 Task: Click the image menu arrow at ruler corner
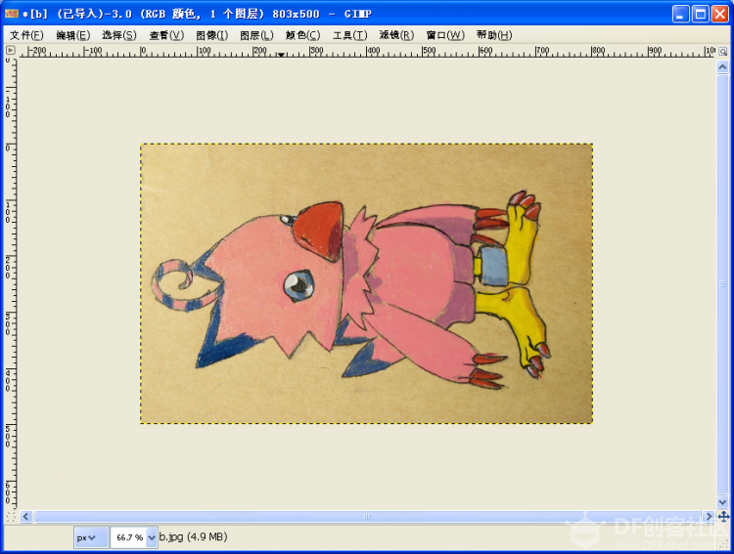(x=11, y=50)
